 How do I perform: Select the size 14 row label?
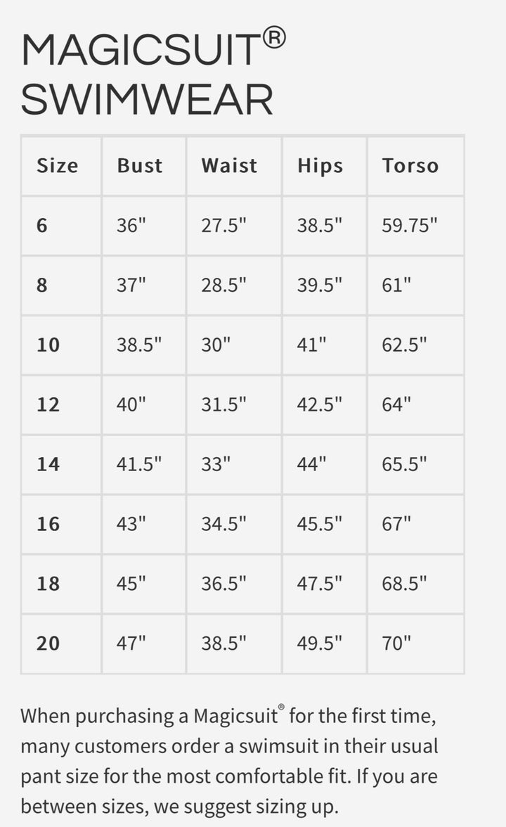pyautogui.click(x=48, y=465)
